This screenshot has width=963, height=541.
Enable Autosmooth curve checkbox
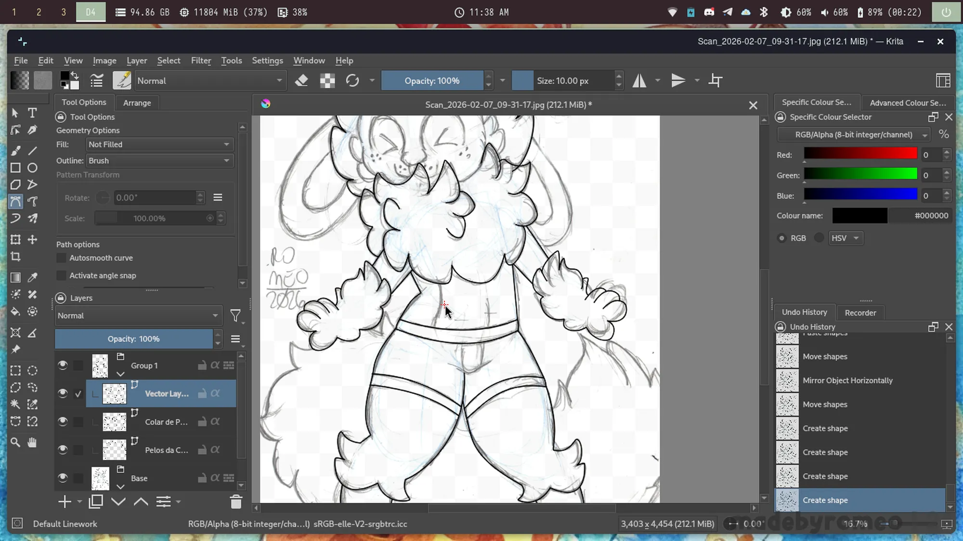point(61,258)
